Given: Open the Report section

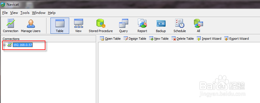Looking at the screenshot, I should (142, 26).
